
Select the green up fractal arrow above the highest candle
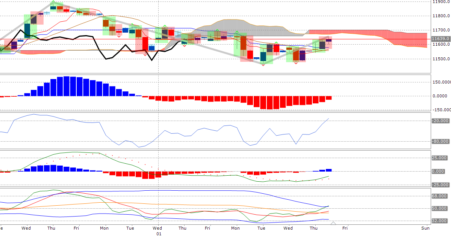point(53,2)
